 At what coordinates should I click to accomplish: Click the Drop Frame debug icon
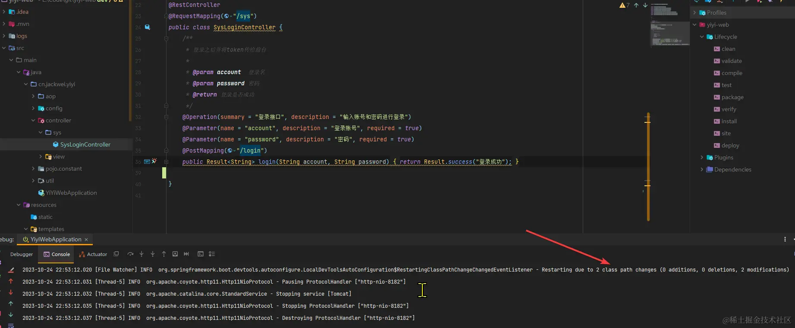(175, 254)
